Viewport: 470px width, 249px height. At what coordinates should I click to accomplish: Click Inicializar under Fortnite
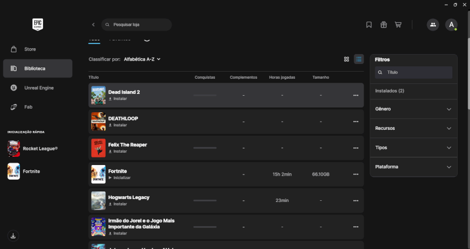(122, 177)
